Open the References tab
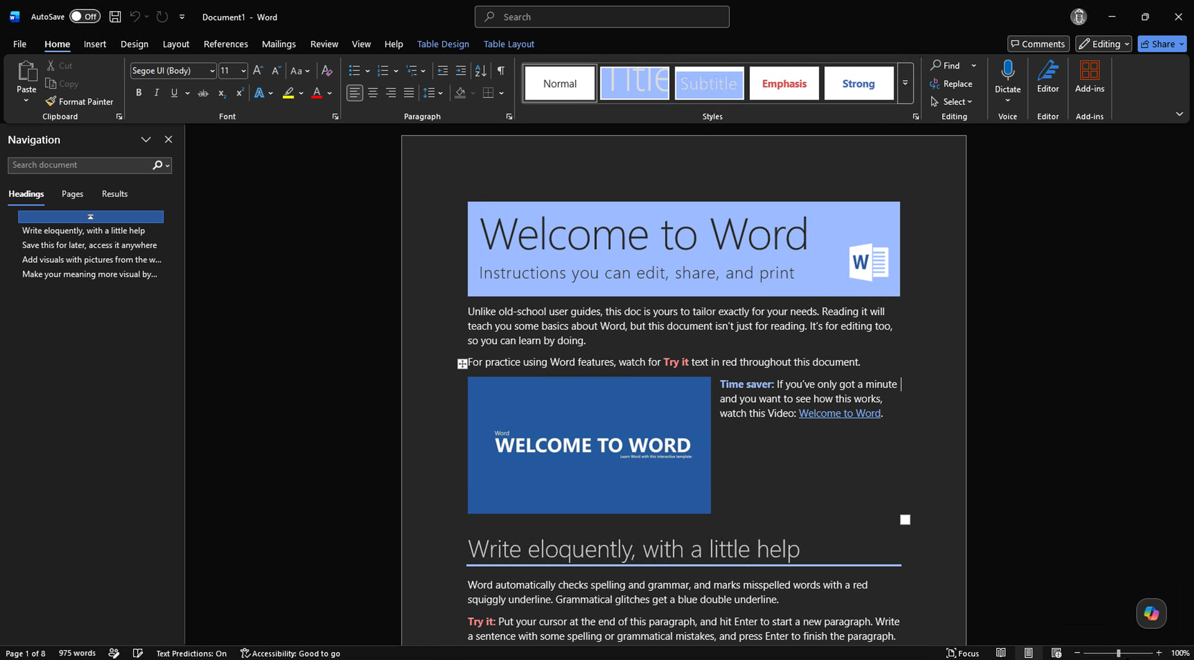 tap(226, 44)
